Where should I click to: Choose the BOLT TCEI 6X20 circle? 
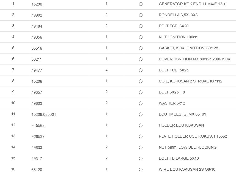pyautogui.click(x=141, y=26)
